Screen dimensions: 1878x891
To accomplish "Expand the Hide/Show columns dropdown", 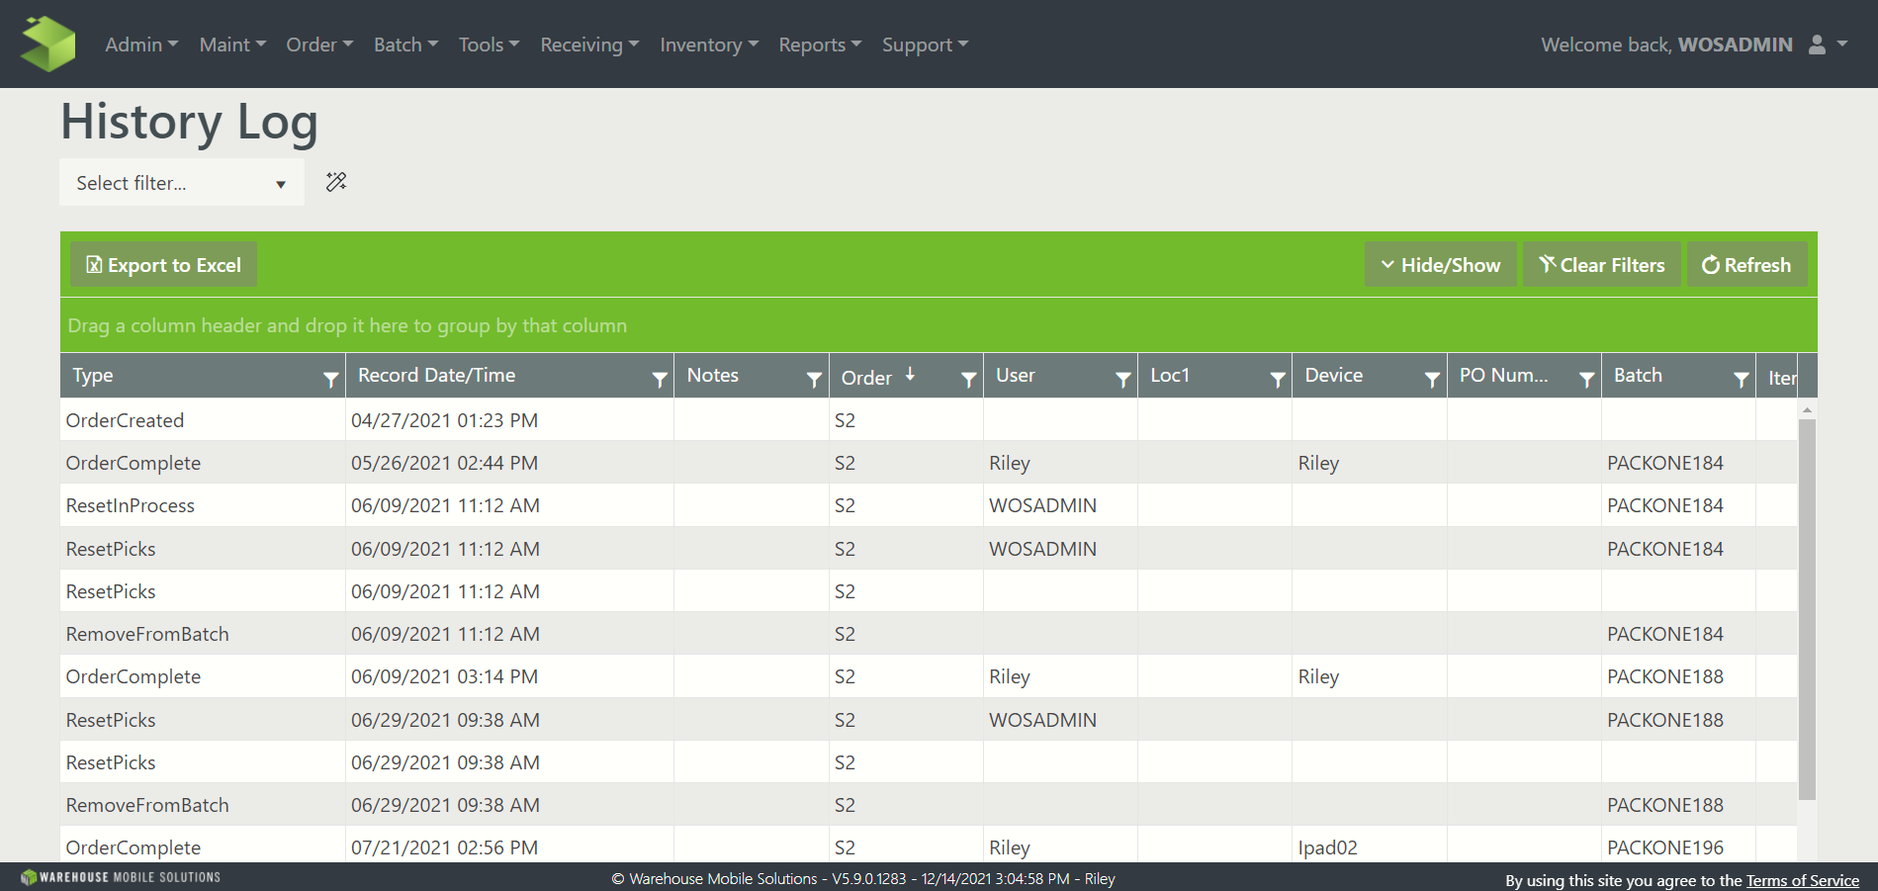I will (1440, 265).
